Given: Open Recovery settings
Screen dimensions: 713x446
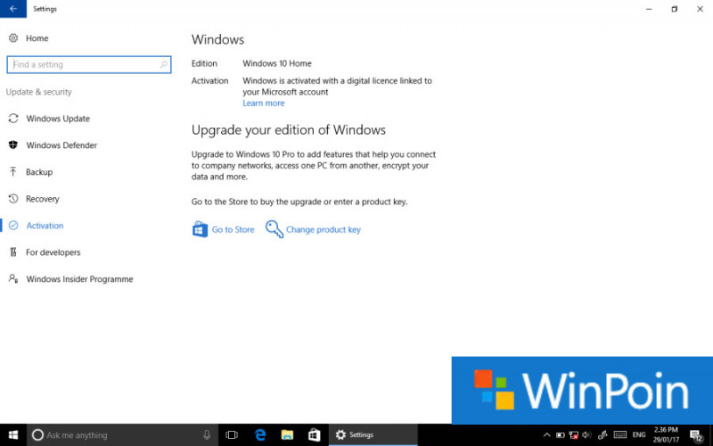Looking at the screenshot, I should pos(42,199).
